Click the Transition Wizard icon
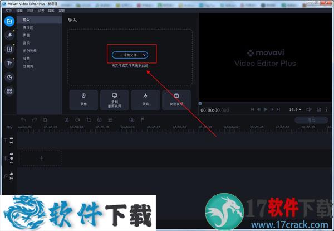This screenshot has width=334, height=231. (x=132, y=120)
